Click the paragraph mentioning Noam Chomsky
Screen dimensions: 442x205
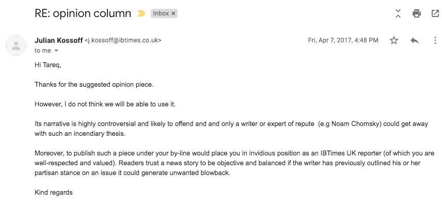(x=231, y=129)
